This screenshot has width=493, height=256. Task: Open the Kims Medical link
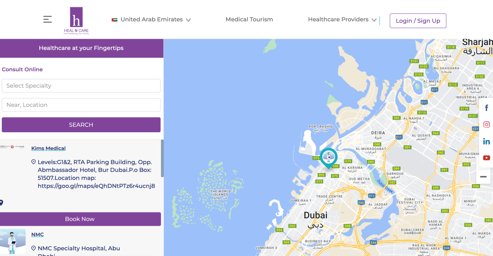coord(49,148)
